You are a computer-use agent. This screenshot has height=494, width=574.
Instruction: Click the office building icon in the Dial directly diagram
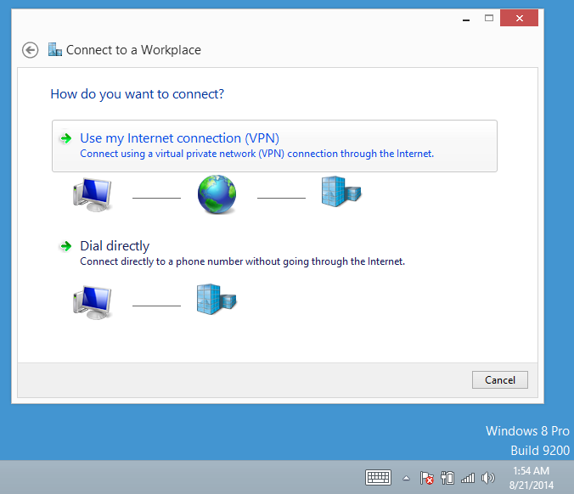point(217,299)
